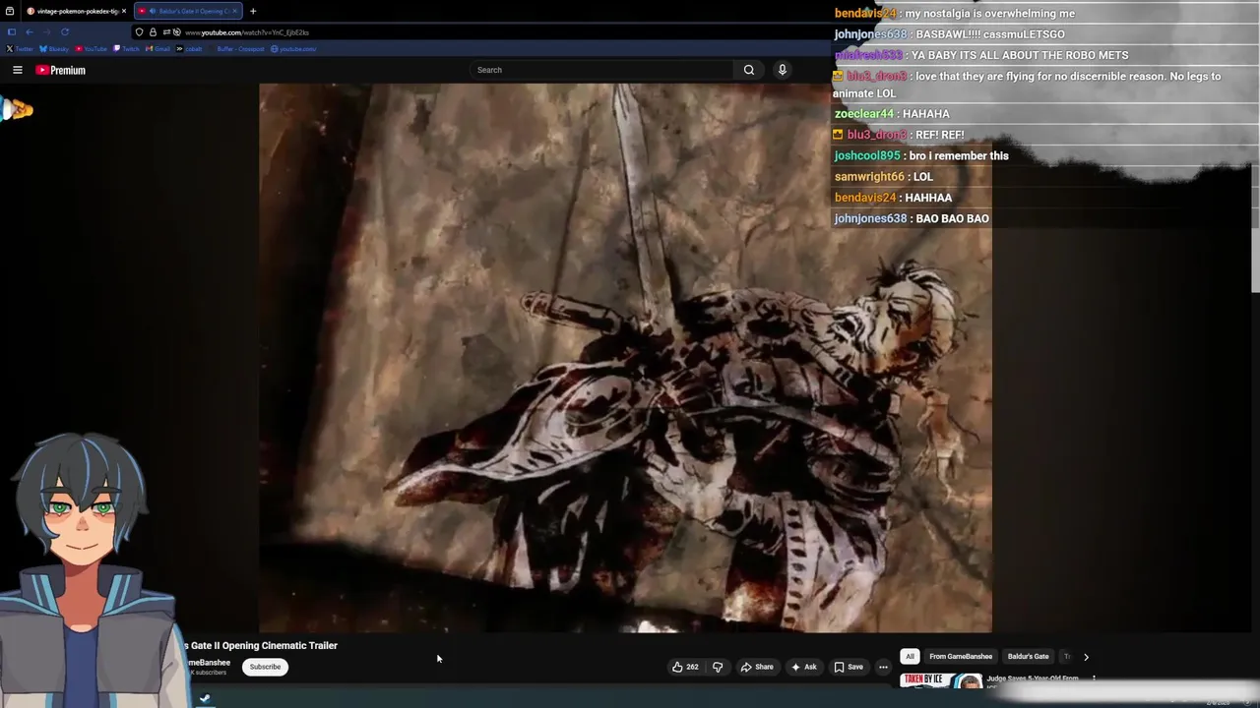
Task: Open the cobalt bookmark
Action: tap(189, 48)
